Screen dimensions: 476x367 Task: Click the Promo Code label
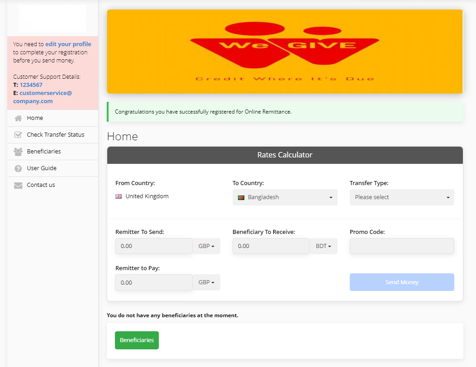367,232
